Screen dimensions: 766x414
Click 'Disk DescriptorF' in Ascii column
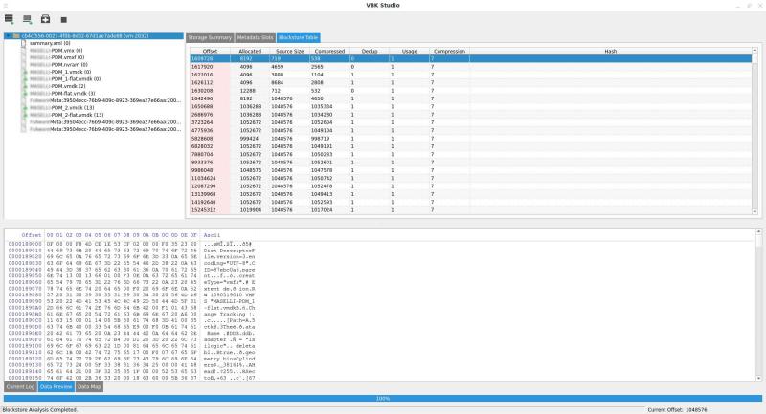229,251
